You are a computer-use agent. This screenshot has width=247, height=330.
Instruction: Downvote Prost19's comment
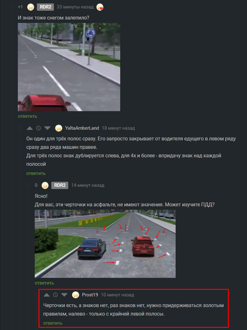point(64,295)
